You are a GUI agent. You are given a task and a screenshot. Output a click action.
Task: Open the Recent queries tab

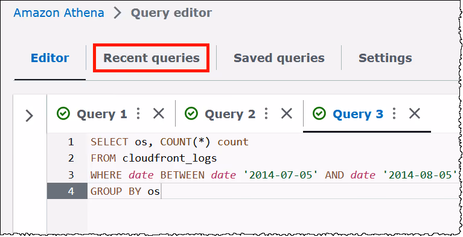click(151, 58)
